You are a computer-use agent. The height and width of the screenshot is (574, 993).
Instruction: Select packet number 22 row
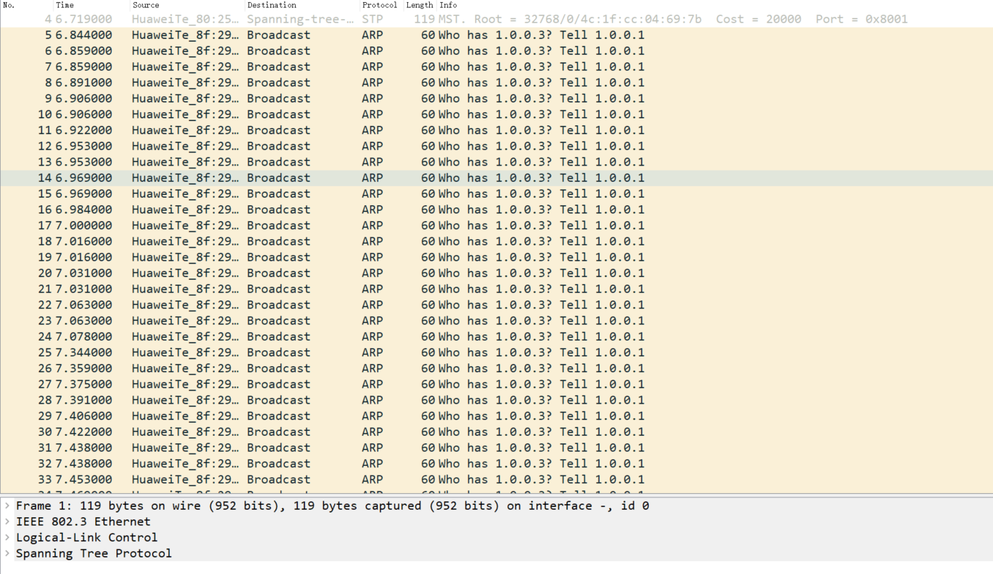[x=496, y=304]
